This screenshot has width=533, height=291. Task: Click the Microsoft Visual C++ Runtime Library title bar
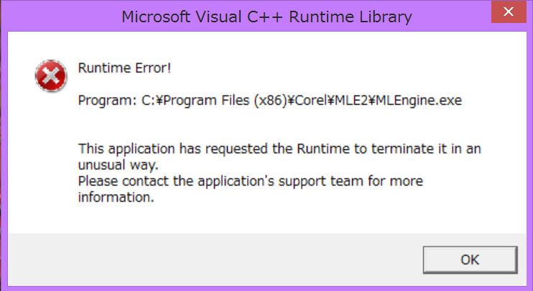tap(266, 16)
